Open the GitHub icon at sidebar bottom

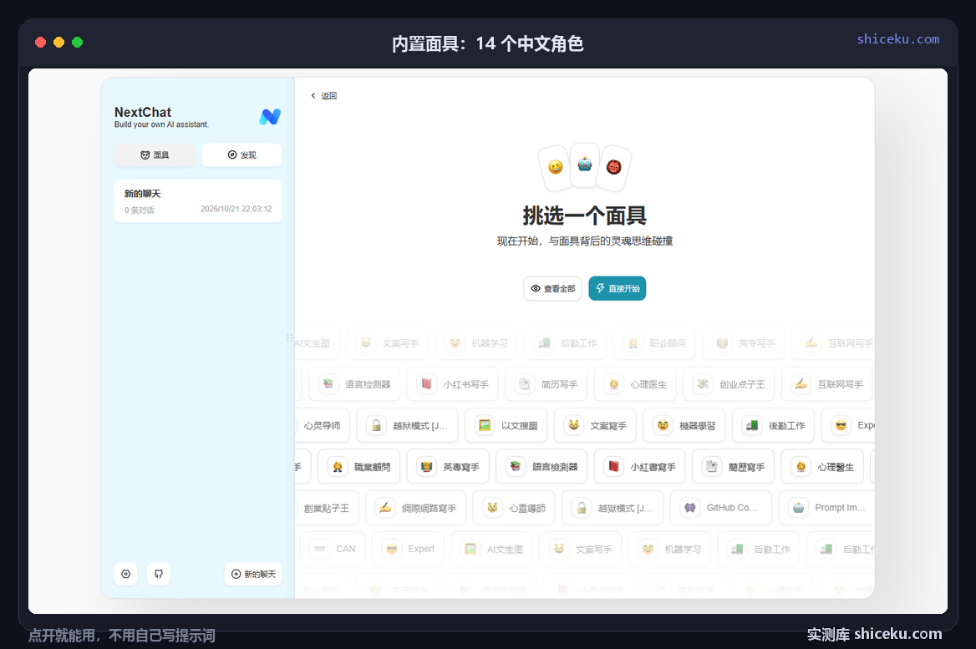[159, 574]
